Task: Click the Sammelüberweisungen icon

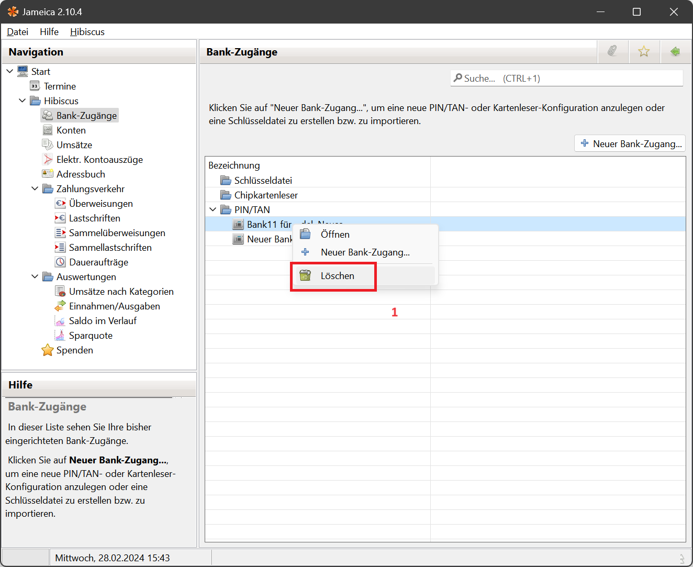Action: point(60,232)
